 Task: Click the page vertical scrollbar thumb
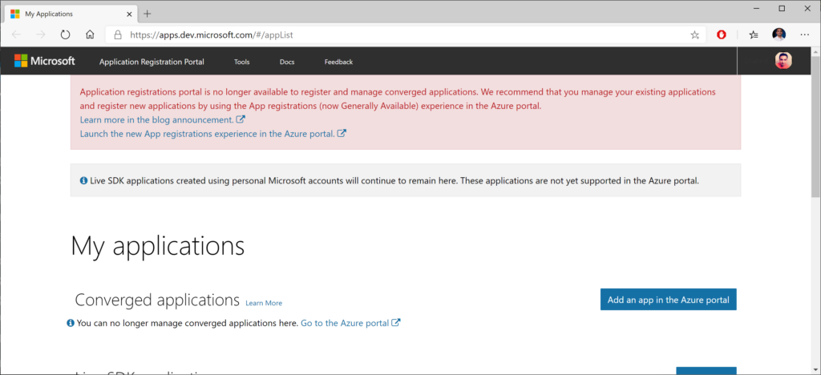pos(815,126)
